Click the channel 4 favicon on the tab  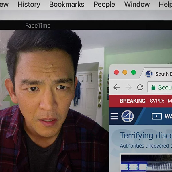coord(149,74)
